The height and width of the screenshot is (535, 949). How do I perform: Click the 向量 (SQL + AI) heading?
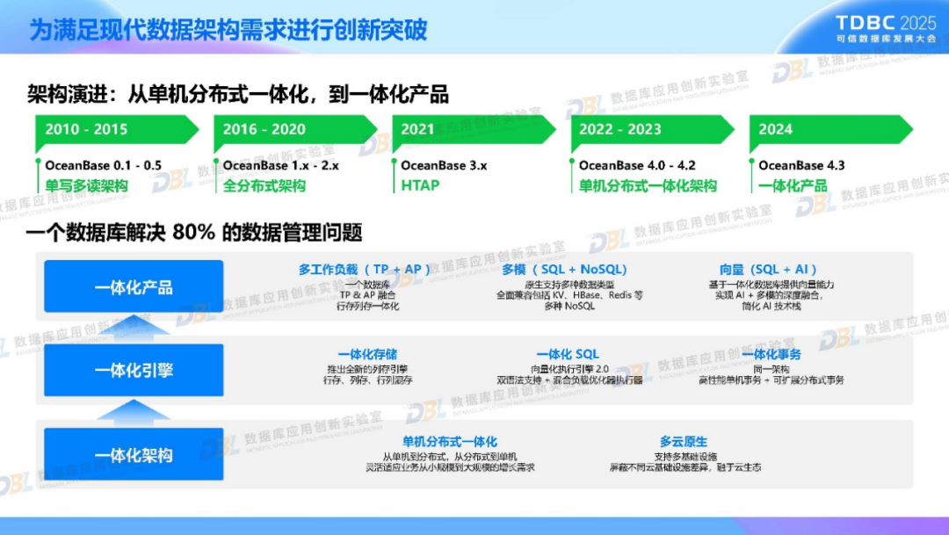[768, 270]
